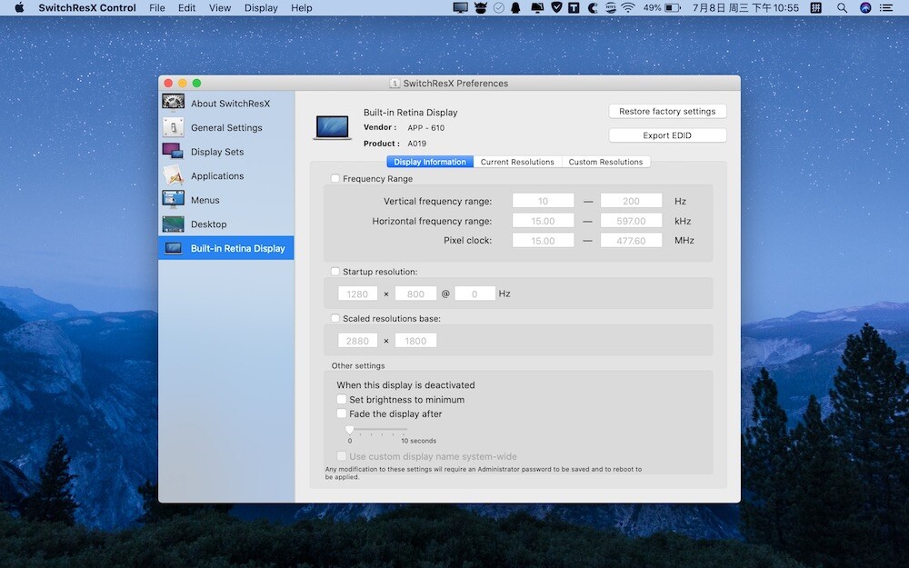Click horizontal frequency maximum field 597.00
909x568 pixels.
(x=632, y=220)
